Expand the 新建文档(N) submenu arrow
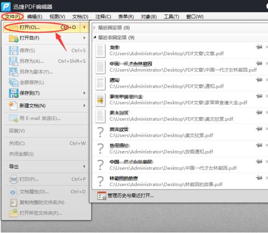Image resolution: width=268 pixels, height=233 pixels. pyautogui.click(x=84, y=106)
